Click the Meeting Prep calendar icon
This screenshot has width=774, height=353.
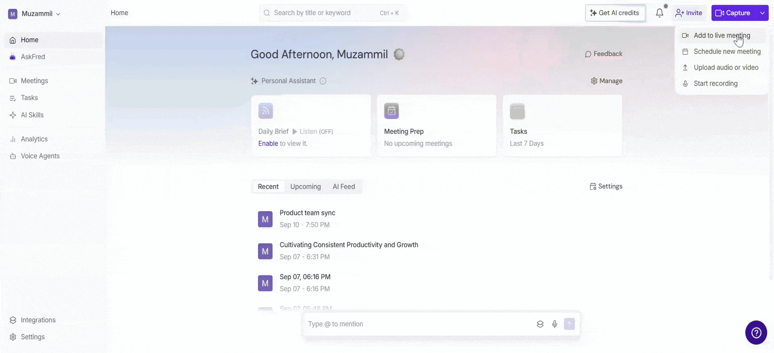391,111
